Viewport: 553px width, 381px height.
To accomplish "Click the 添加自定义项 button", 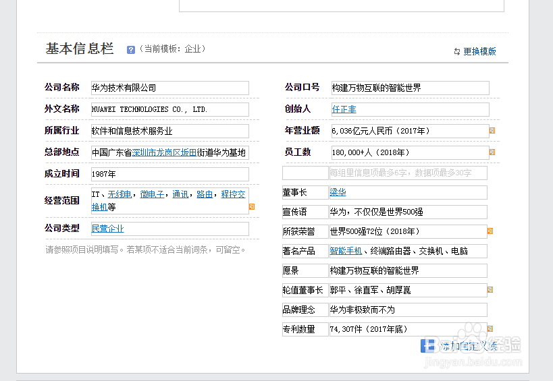I will pyautogui.click(x=459, y=346).
